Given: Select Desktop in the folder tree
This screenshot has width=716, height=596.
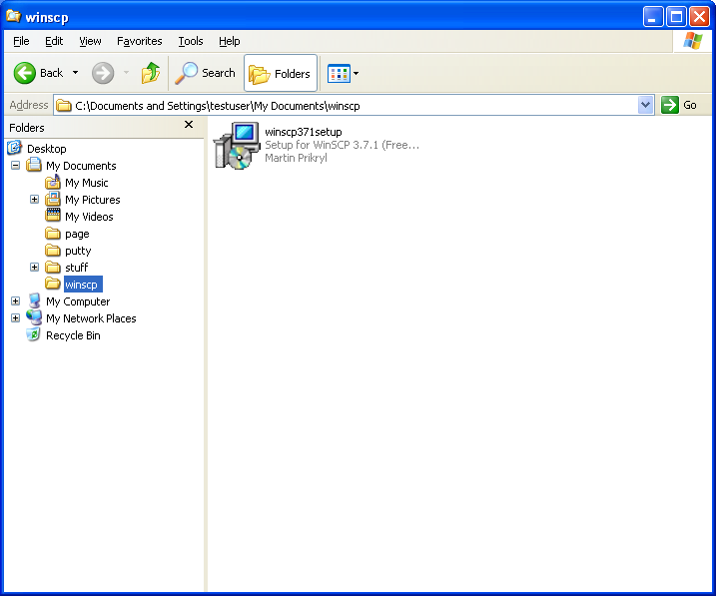Looking at the screenshot, I should pos(47,149).
